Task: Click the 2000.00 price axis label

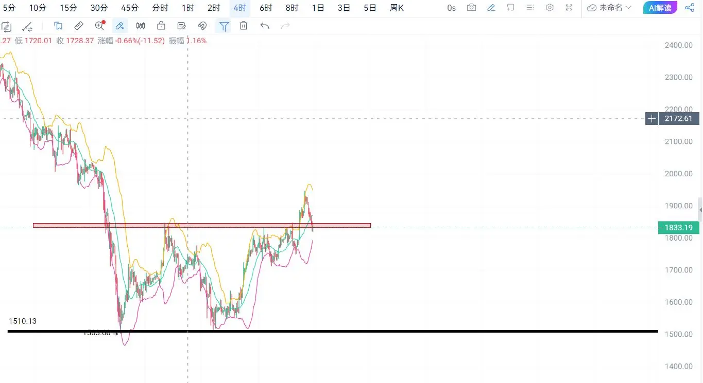Action: (x=678, y=174)
